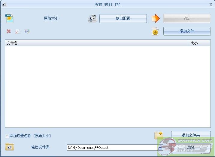This screenshot has height=157, width=215.
Task: Click the JPG format image icon
Action: (10, 18)
